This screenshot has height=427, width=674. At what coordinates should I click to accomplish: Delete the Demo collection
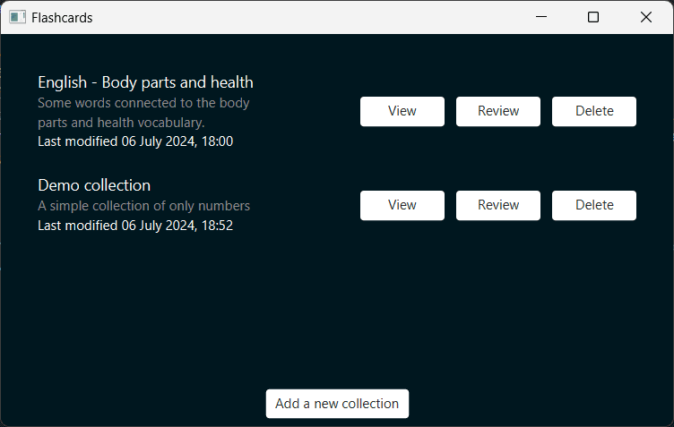click(593, 205)
